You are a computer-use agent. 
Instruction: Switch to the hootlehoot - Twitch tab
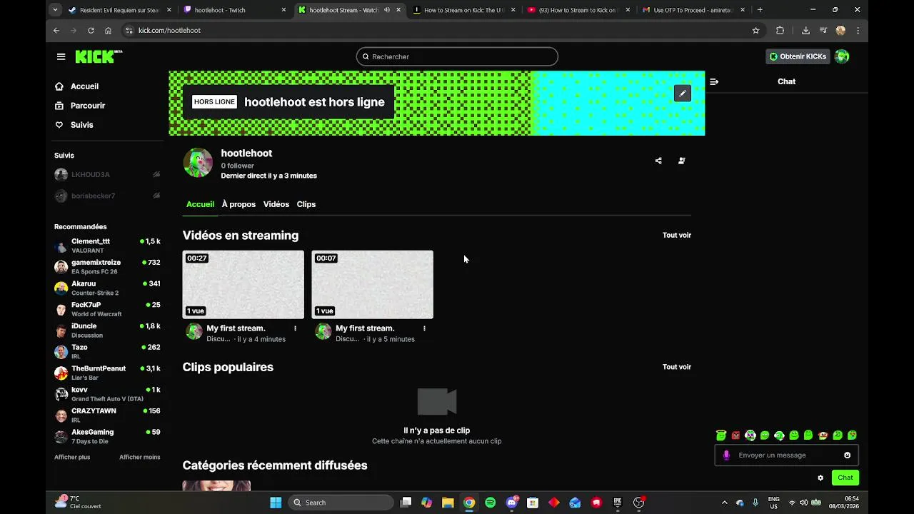point(235,10)
